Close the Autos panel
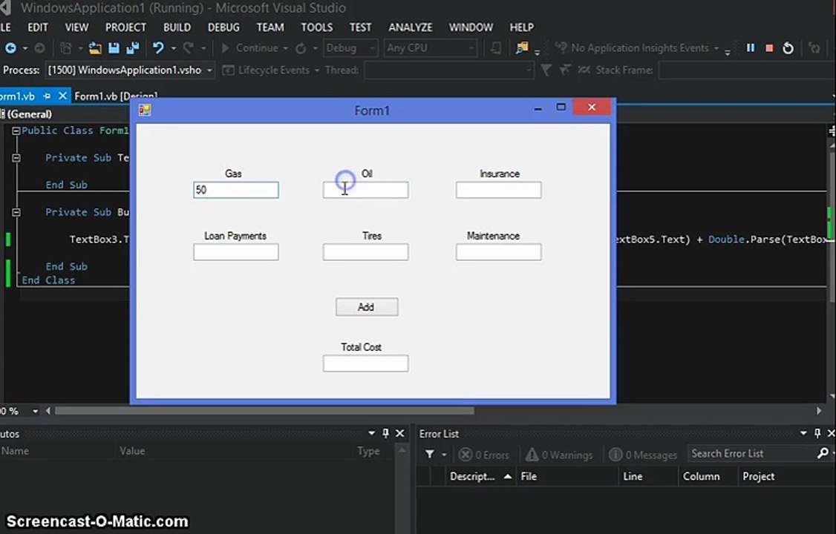836x534 pixels. click(x=400, y=433)
